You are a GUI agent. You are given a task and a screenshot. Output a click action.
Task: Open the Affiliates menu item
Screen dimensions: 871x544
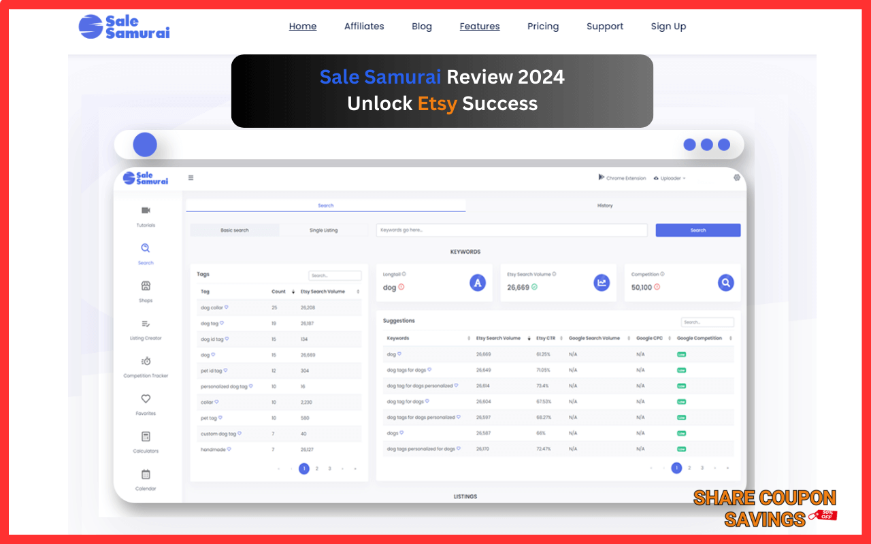click(x=364, y=27)
